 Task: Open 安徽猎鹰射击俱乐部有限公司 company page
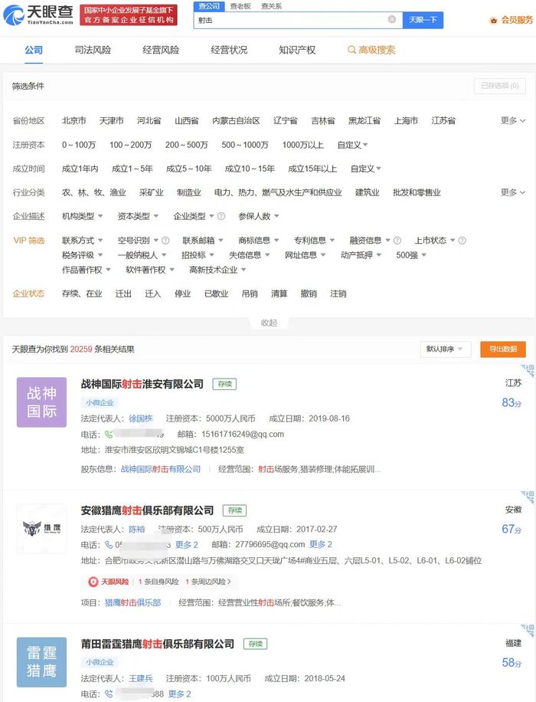[147, 510]
